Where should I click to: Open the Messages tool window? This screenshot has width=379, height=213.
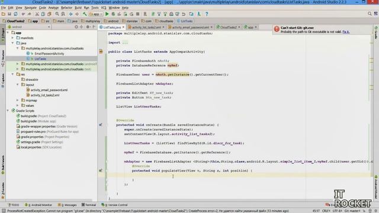pos(67,205)
